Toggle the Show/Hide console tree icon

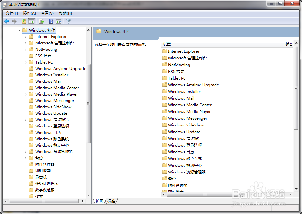[x=32, y=21]
